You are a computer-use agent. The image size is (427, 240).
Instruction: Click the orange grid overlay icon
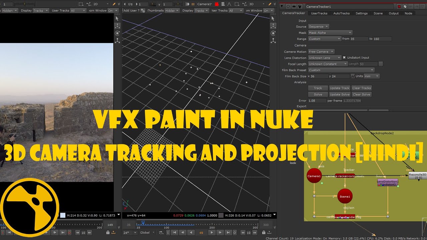click(192, 4)
